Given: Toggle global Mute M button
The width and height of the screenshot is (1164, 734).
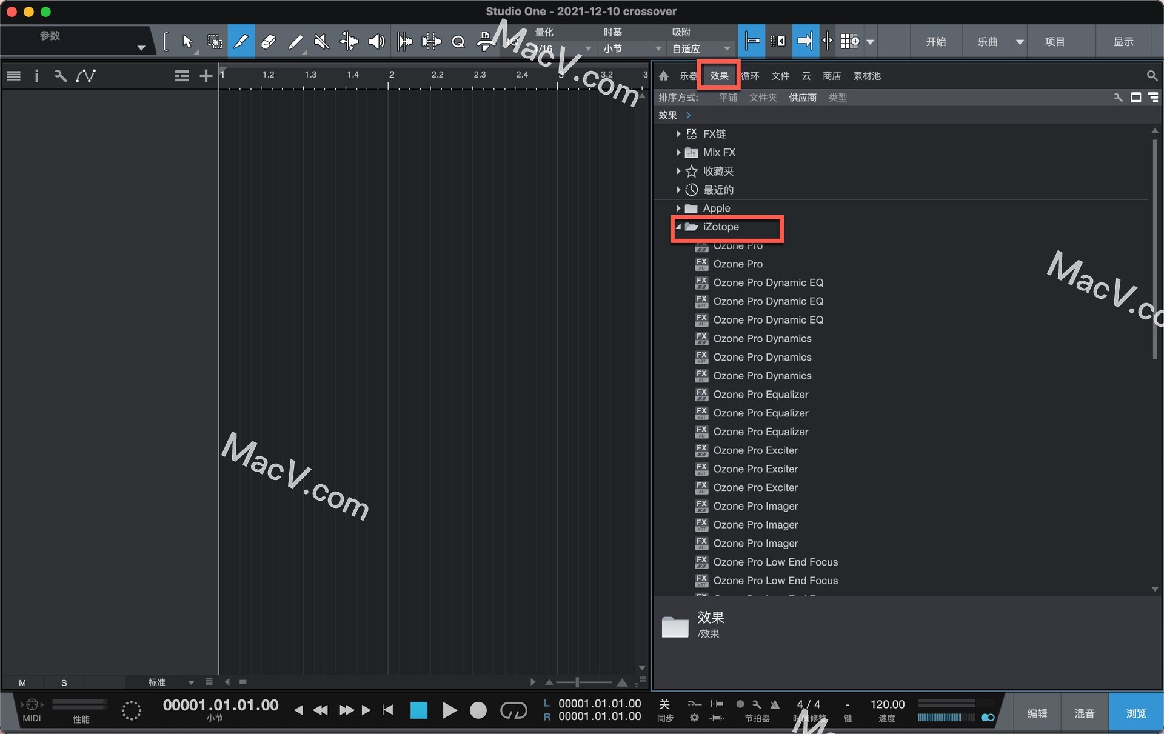Looking at the screenshot, I should tap(22, 682).
